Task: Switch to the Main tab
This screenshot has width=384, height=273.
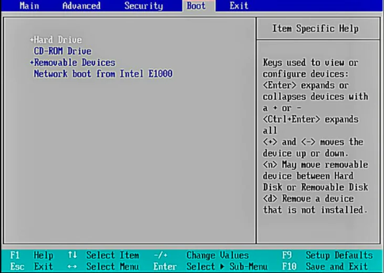Action: click(29, 6)
